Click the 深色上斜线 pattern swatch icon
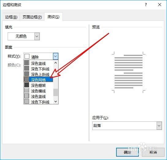Viewport: 167px width, 160px height. coord(27,74)
